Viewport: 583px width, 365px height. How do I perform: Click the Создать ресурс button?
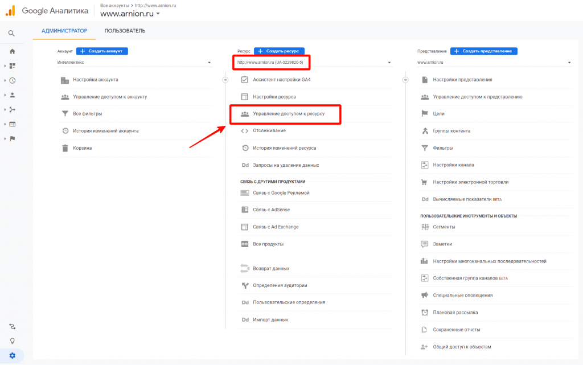(x=279, y=51)
